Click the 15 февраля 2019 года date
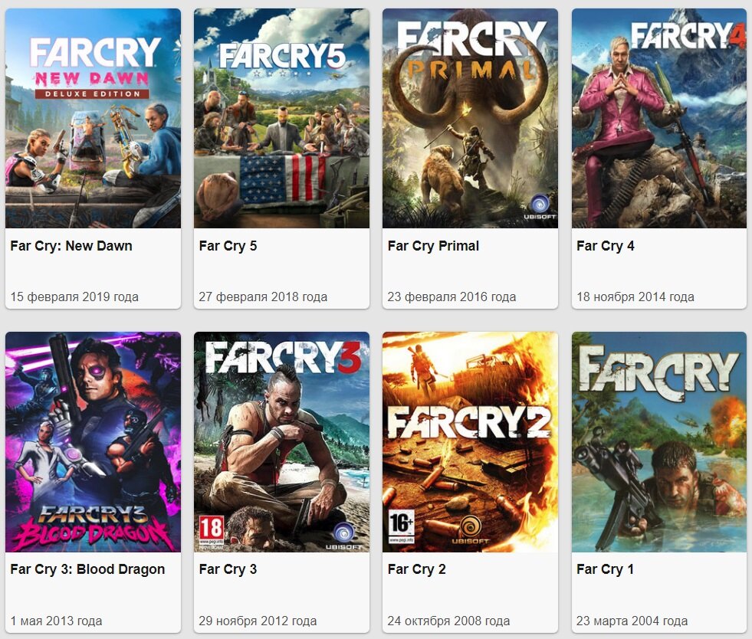Viewport: 752px width, 639px height. (x=74, y=297)
